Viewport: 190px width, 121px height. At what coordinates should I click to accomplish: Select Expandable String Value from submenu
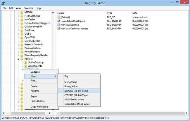(79, 104)
